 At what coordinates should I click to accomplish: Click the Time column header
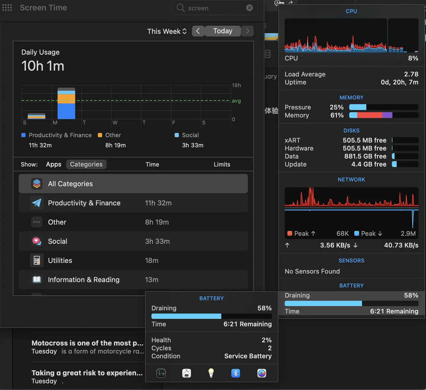152,164
